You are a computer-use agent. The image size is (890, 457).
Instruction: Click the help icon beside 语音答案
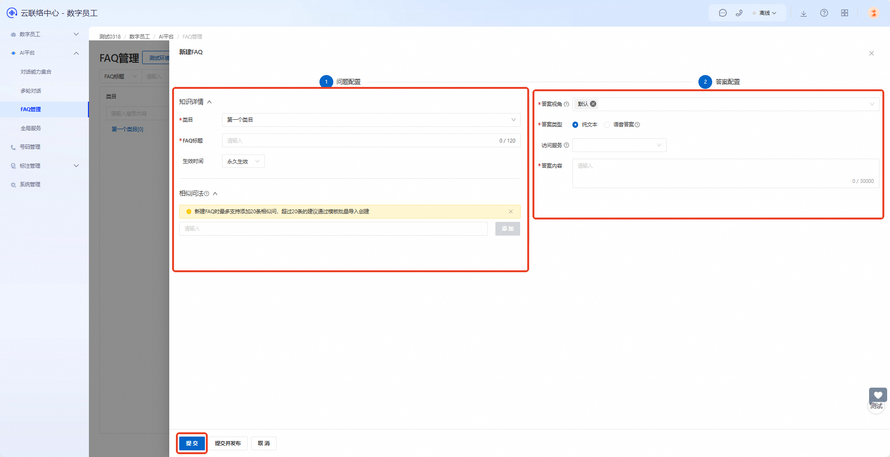[638, 125]
